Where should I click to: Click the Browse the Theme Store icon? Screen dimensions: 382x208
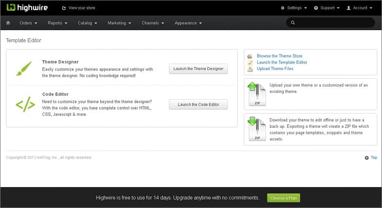[250, 56]
